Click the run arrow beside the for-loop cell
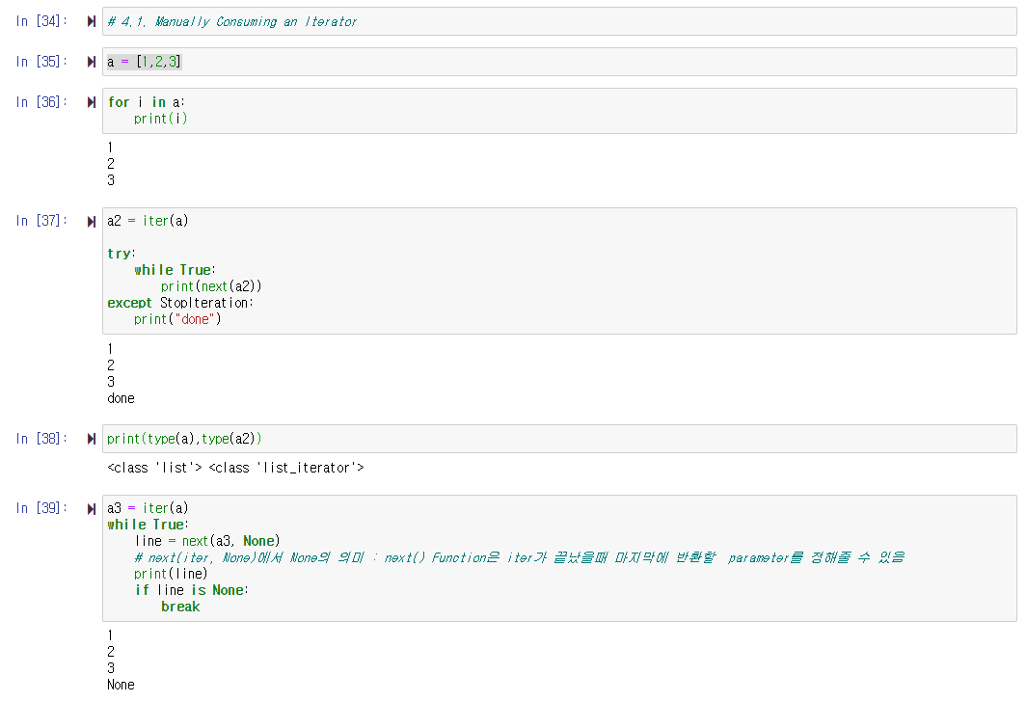Image resolution: width=1026 pixels, height=702 pixels. click(90, 101)
